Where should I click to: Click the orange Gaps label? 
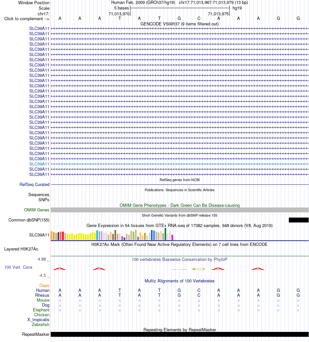tap(44, 286)
